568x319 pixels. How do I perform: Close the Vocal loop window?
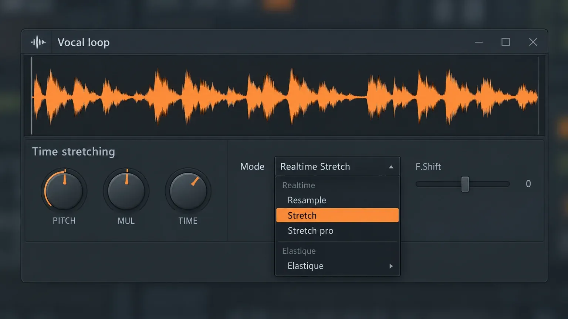pos(533,42)
